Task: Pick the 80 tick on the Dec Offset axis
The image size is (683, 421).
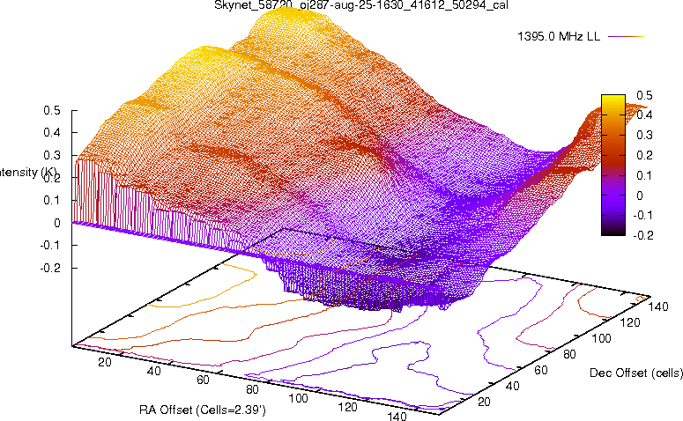Action: click(x=569, y=354)
